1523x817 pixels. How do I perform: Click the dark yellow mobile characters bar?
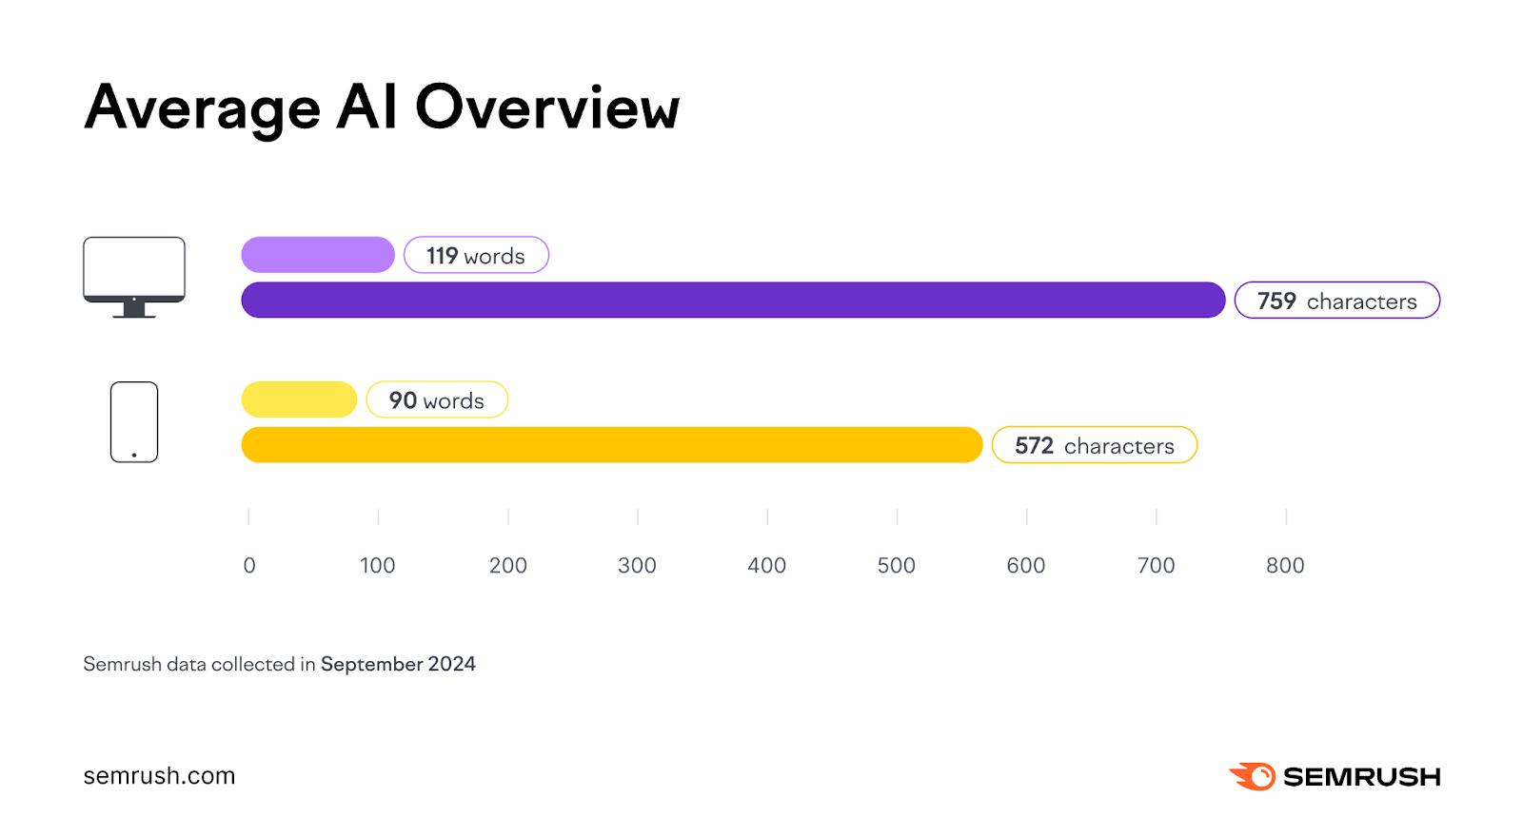pos(611,445)
